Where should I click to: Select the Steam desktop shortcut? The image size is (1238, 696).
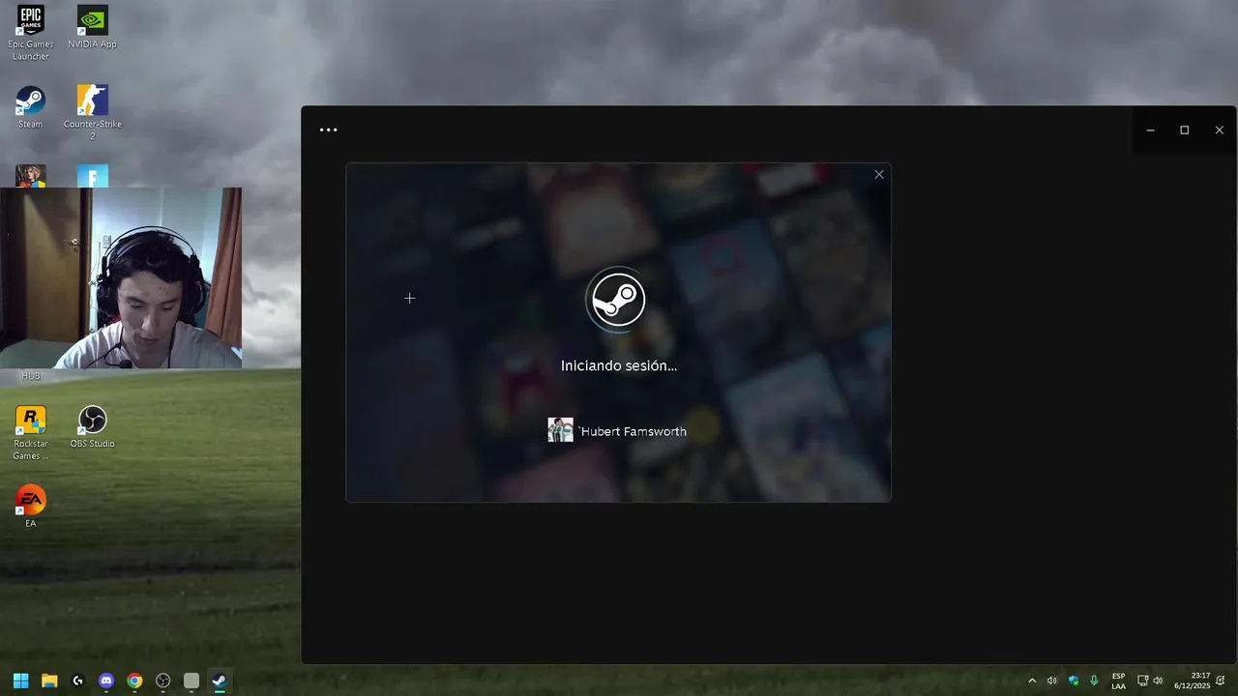tap(31, 107)
